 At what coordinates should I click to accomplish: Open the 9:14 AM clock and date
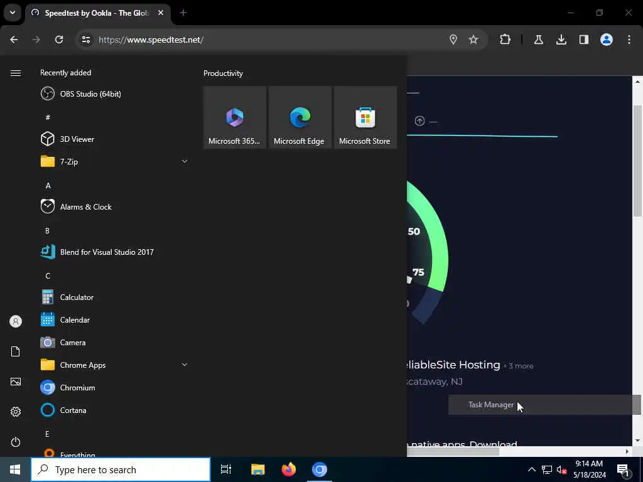click(x=589, y=469)
